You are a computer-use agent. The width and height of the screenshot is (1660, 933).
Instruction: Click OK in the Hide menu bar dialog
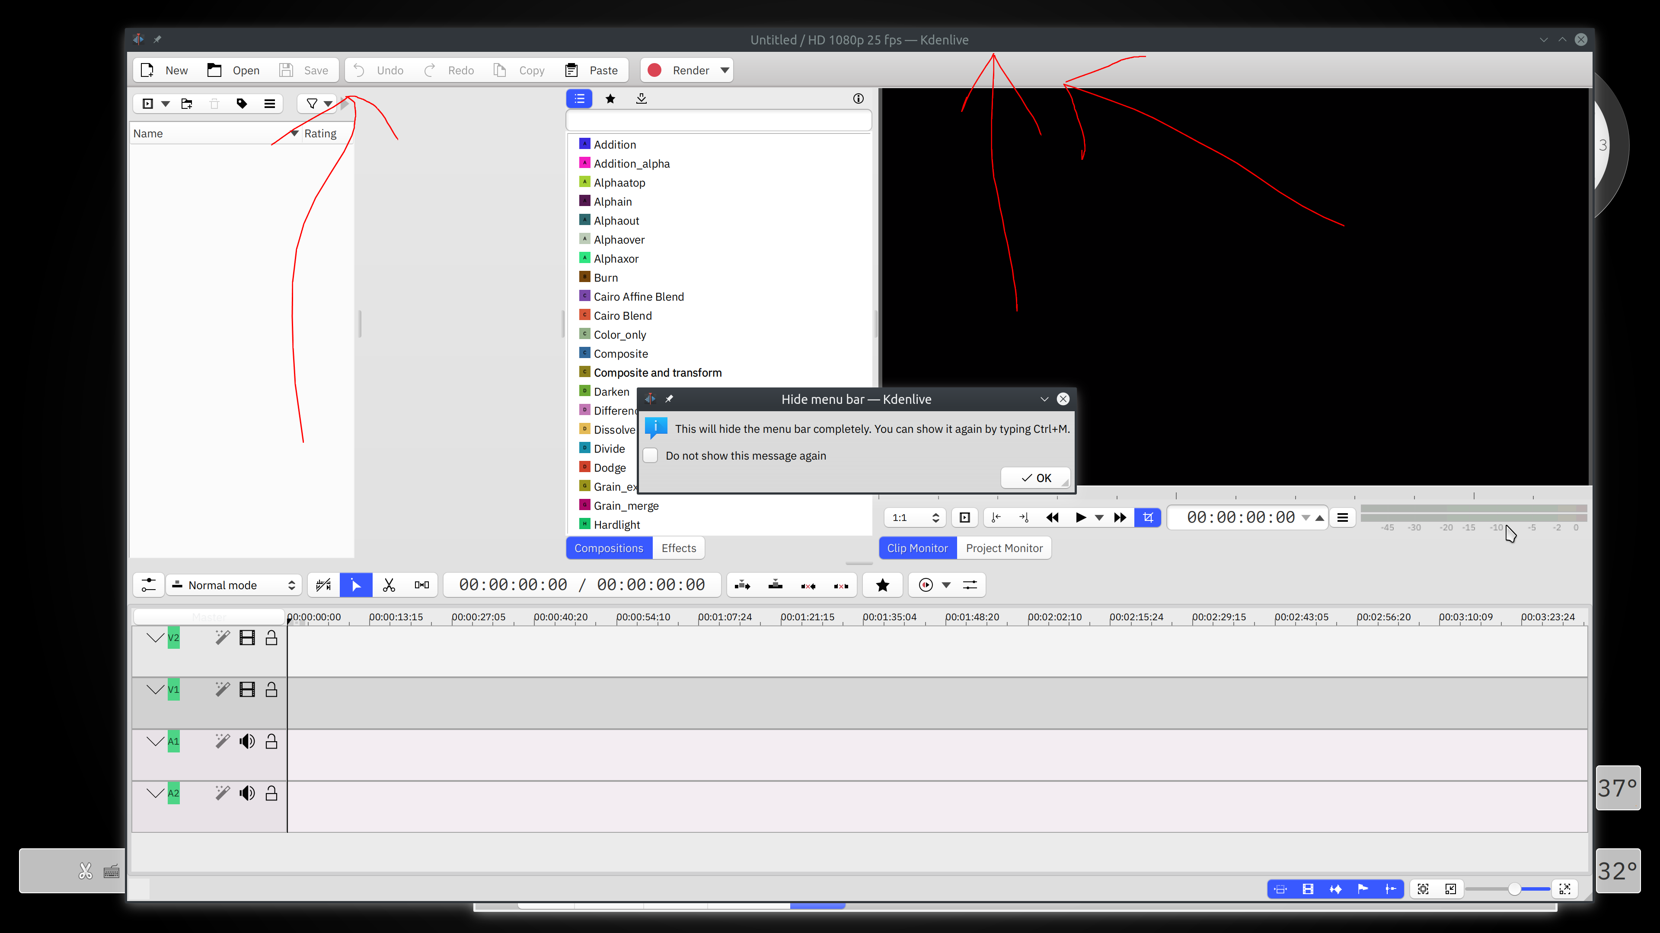(x=1036, y=478)
